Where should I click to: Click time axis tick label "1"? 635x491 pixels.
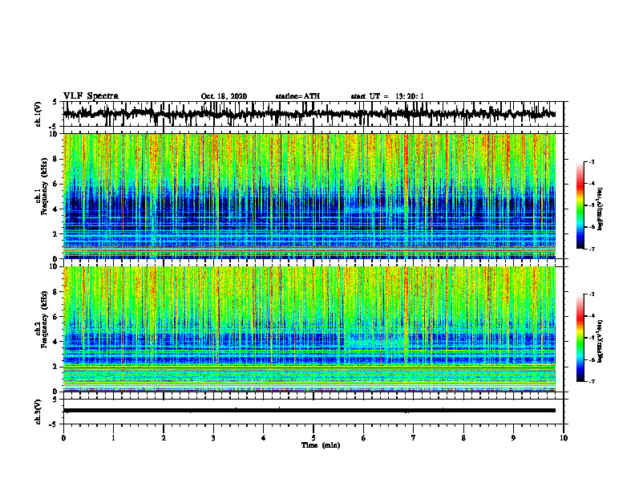point(113,438)
